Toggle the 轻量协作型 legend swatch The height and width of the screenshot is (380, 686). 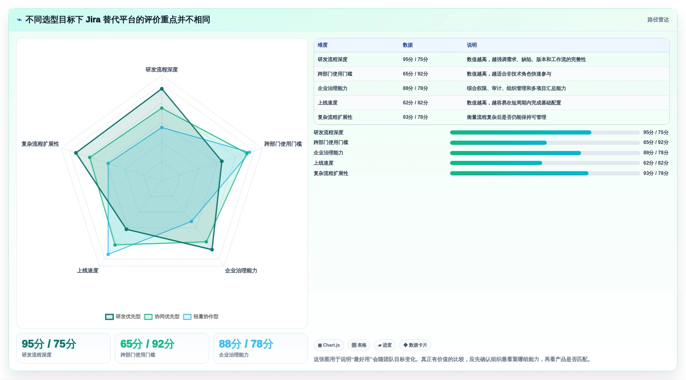[187, 317]
